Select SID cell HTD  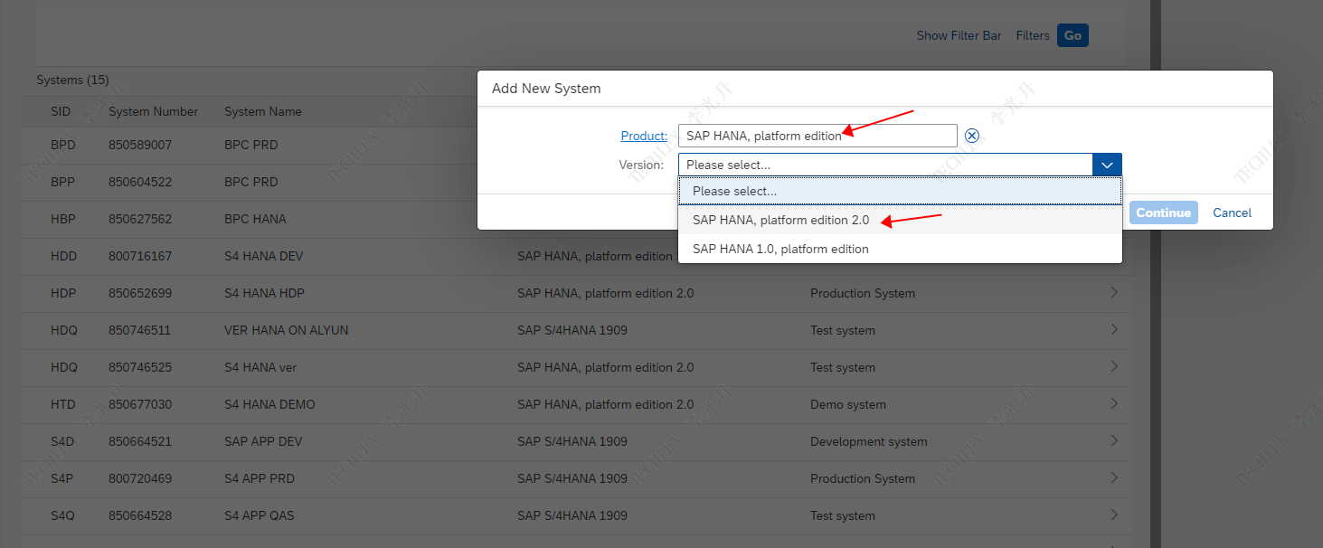[63, 404]
